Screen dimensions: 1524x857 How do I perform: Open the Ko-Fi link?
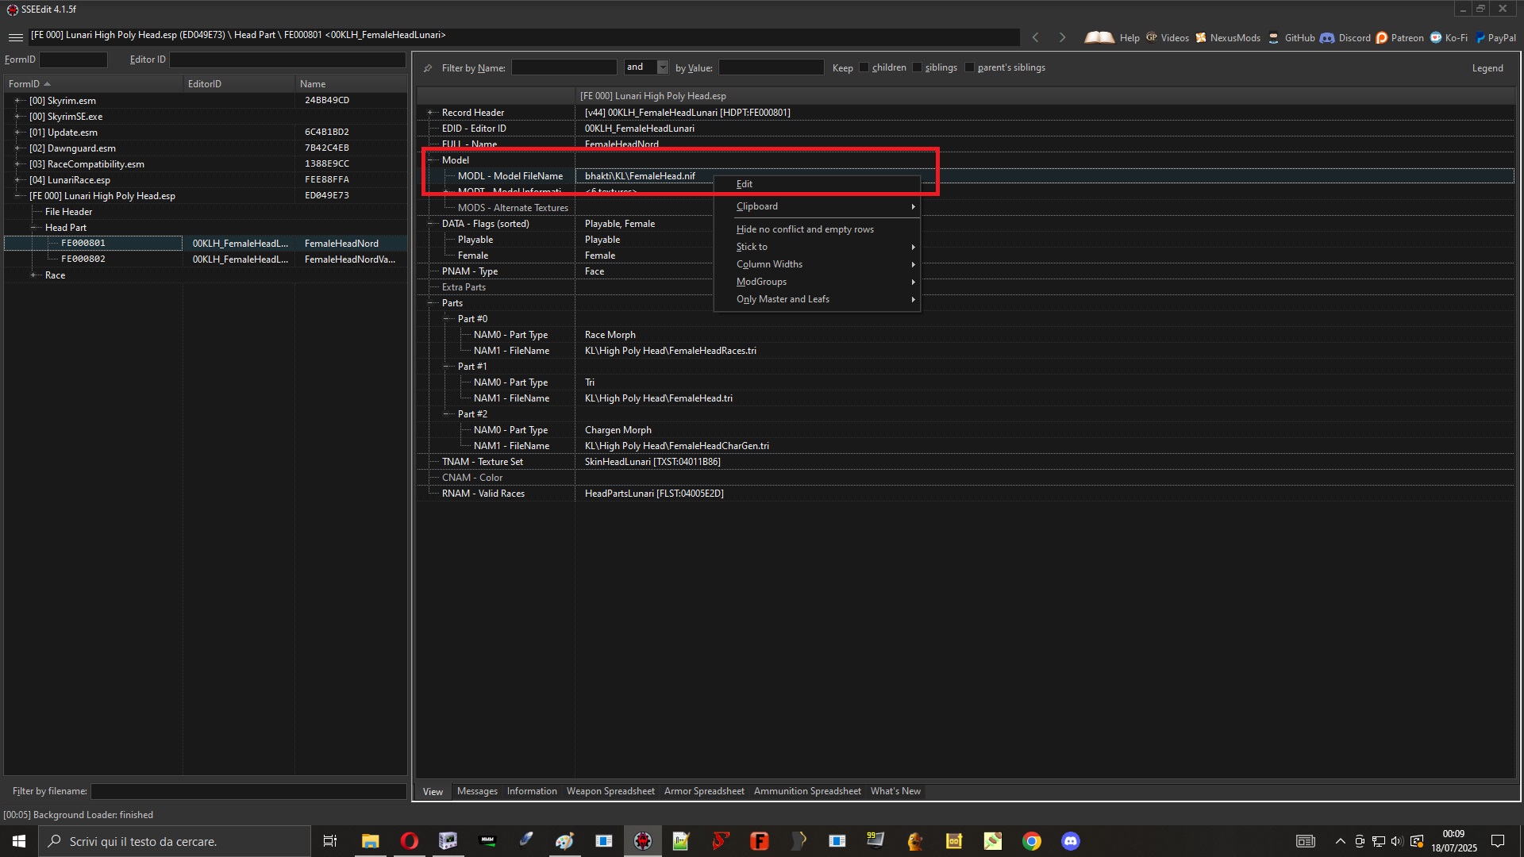1449,37
